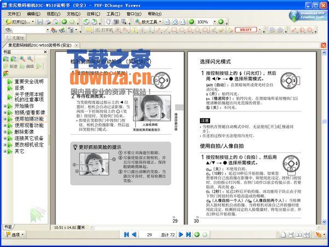This screenshot has height=247, width=329.
Task: Open the zoom percentage dropdown arrow
Action: pos(214,22)
